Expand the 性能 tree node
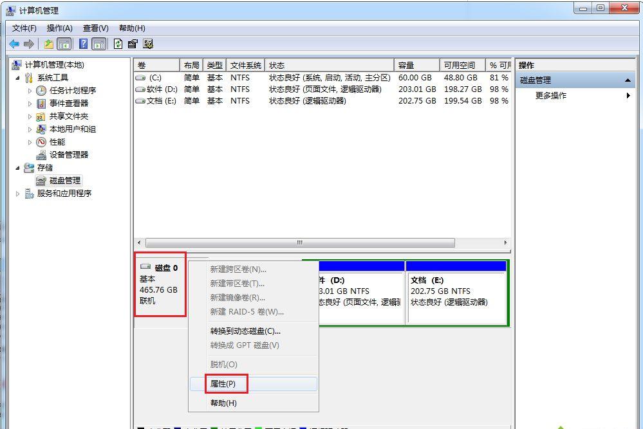This screenshot has width=643, height=429. tap(30, 142)
